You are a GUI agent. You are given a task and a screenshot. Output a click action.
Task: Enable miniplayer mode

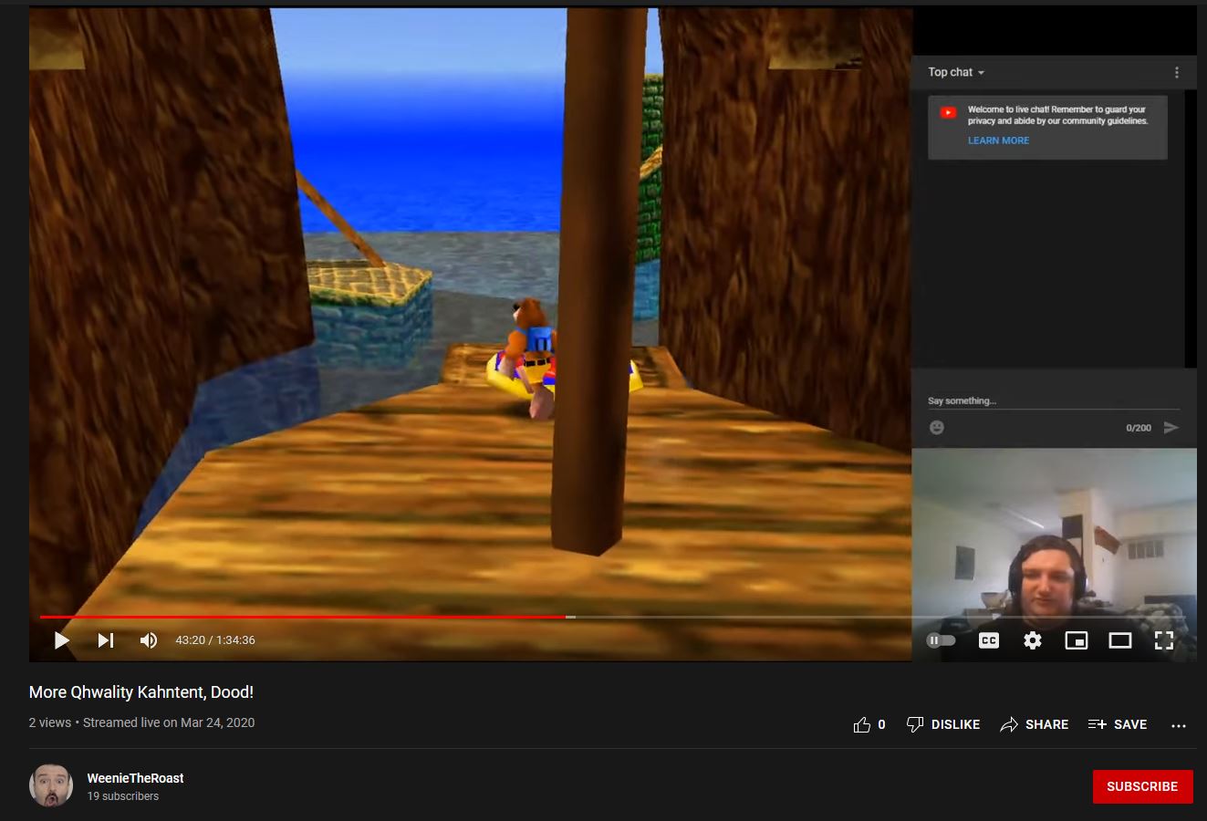pos(1077,640)
